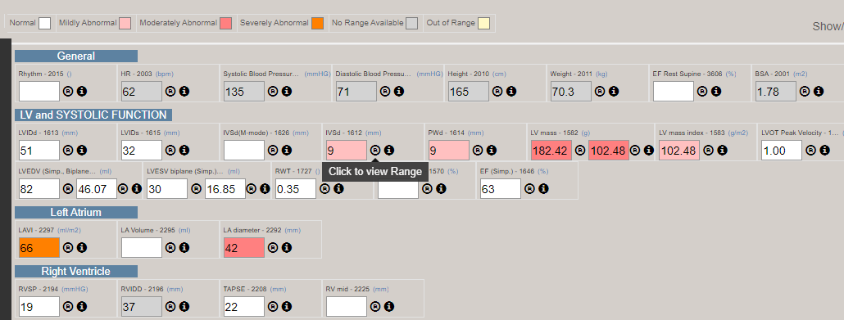Open info icon for LVOT Peak Velocity

pos(824,151)
